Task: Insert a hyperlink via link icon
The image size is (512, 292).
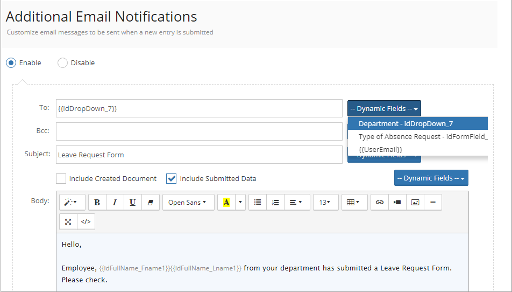Action: coord(380,202)
